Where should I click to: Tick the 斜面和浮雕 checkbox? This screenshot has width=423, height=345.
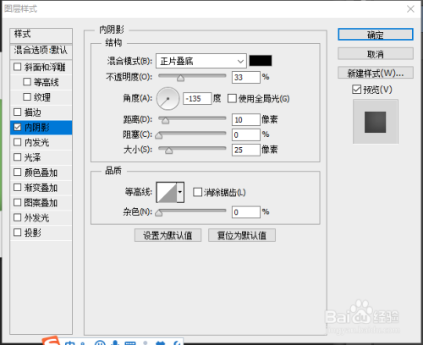[x=18, y=67]
